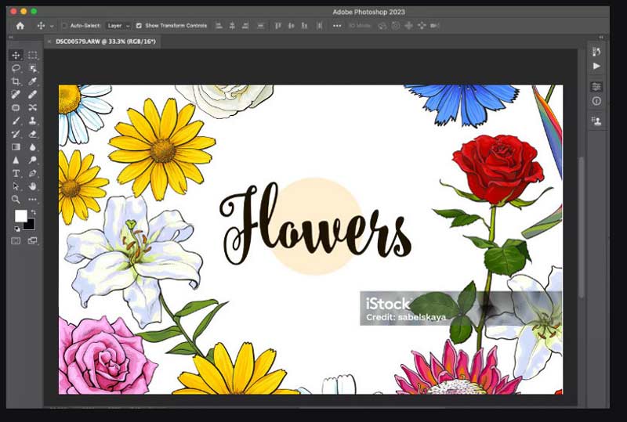Select the Frame tool

tap(16, 107)
